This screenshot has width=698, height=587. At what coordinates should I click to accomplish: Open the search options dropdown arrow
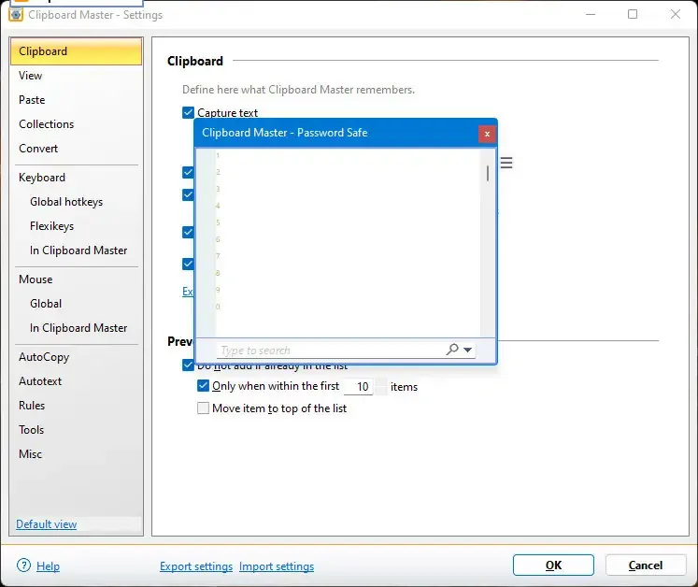(467, 350)
